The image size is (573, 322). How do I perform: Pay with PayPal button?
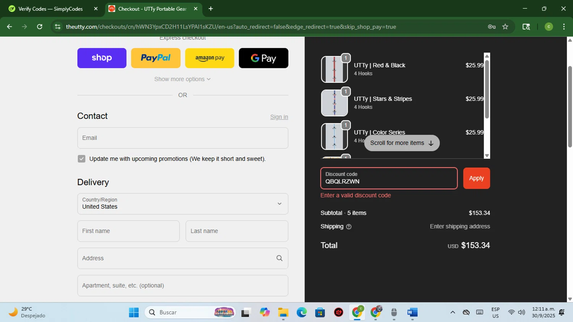(155, 58)
